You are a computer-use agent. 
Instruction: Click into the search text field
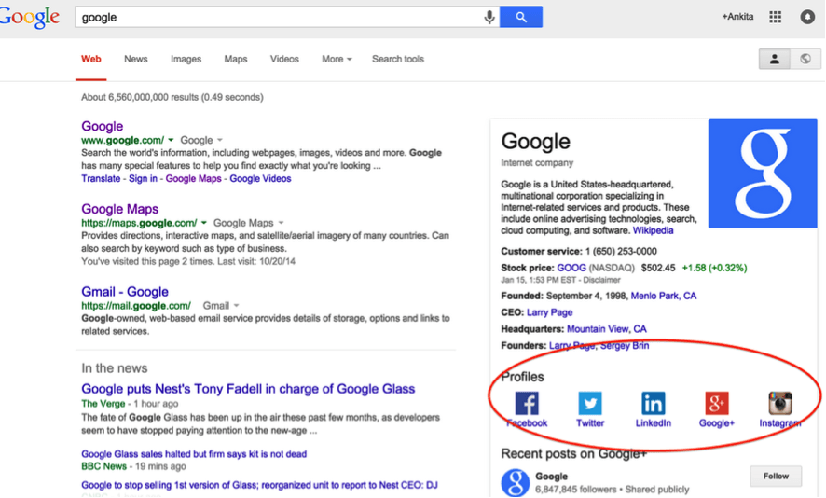point(280,17)
